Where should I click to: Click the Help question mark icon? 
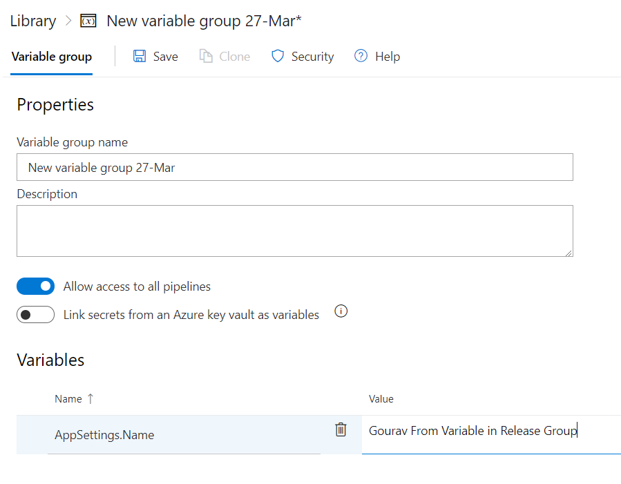pyautogui.click(x=361, y=56)
